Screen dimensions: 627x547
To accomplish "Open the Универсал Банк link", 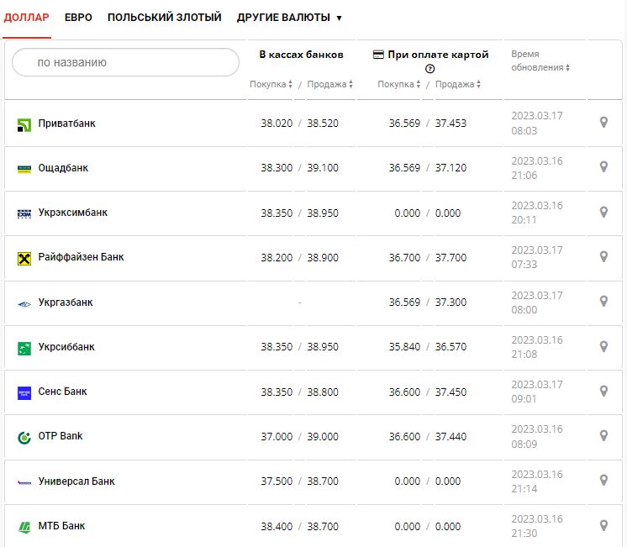I will [x=76, y=481].
